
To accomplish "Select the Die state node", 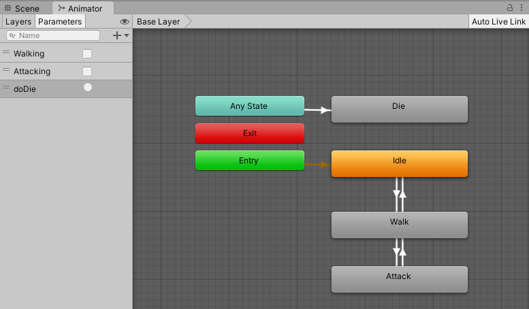I will point(400,110).
